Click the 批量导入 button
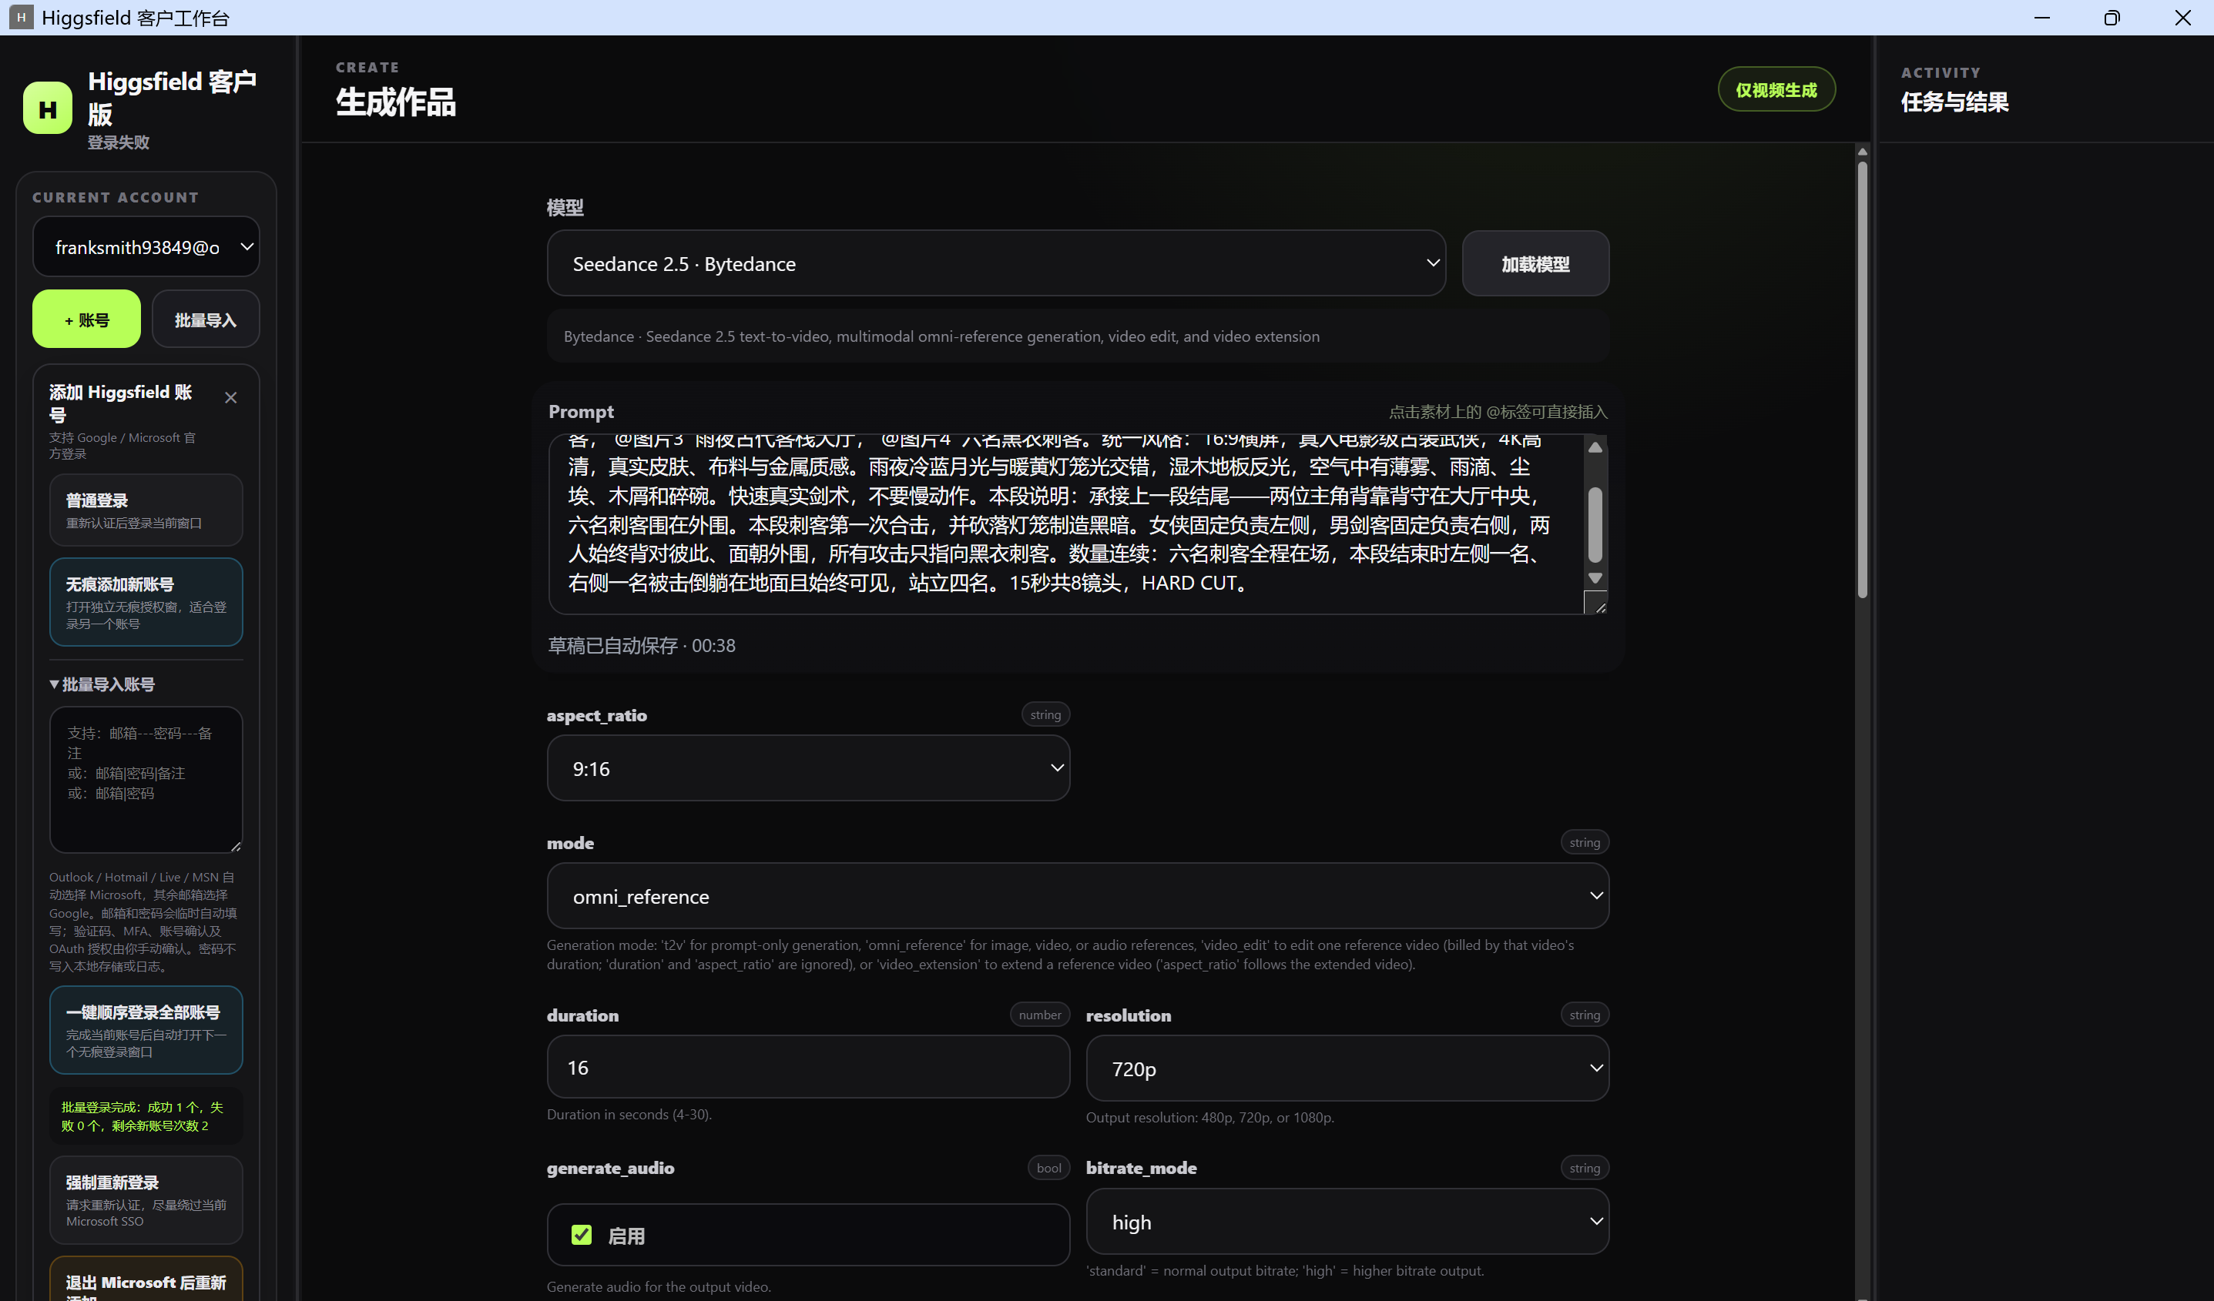The height and width of the screenshot is (1301, 2214). click(206, 319)
